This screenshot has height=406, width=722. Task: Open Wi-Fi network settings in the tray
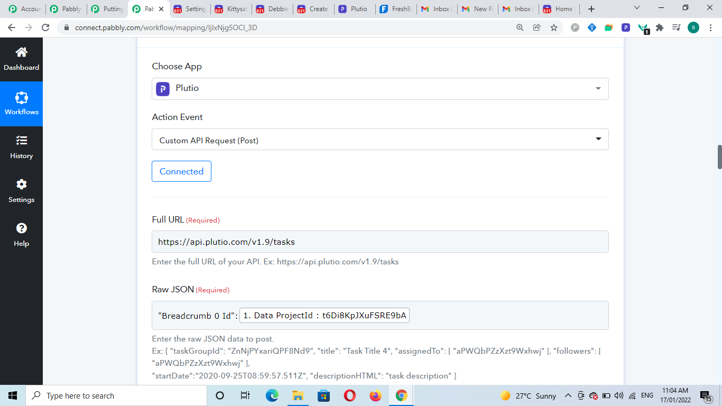[x=632, y=395]
